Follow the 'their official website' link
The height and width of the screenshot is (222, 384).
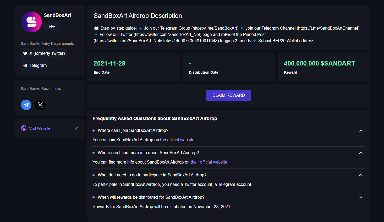209,162
